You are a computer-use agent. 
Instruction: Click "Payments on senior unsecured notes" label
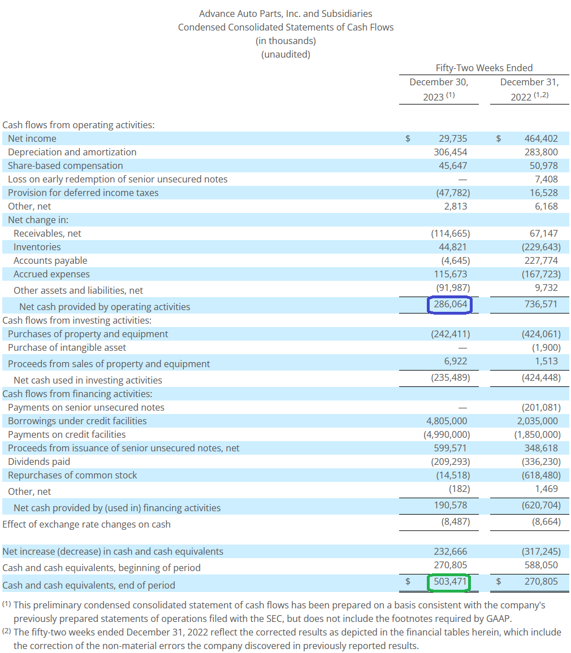86,408
